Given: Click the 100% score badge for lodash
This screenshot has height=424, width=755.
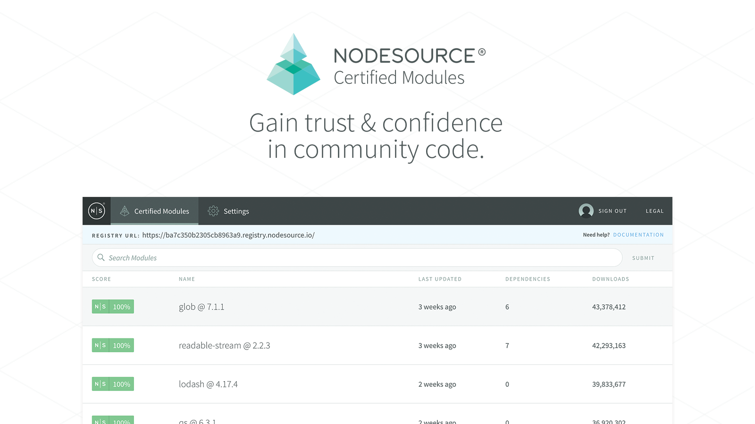Looking at the screenshot, I should tap(113, 384).
